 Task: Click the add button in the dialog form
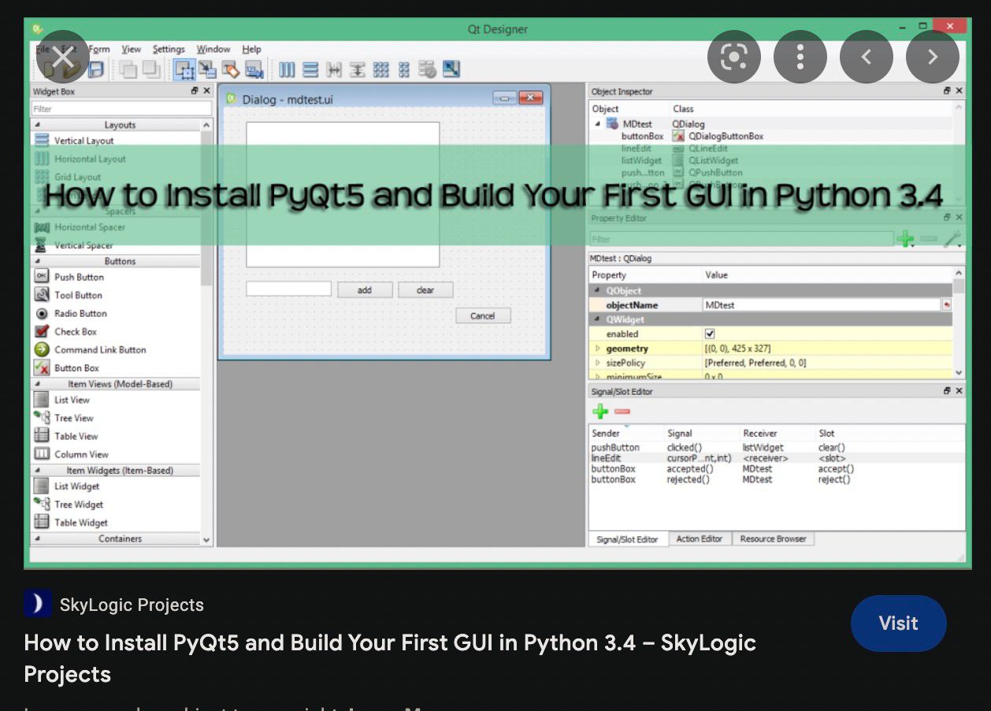point(365,290)
